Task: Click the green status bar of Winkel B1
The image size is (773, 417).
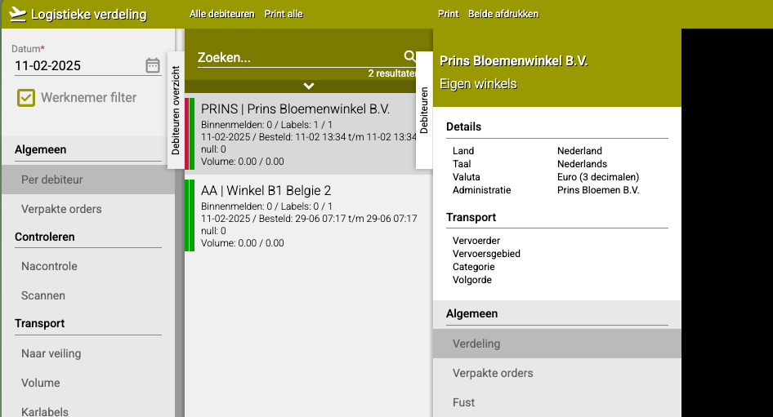Action: click(x=190, y=215)
